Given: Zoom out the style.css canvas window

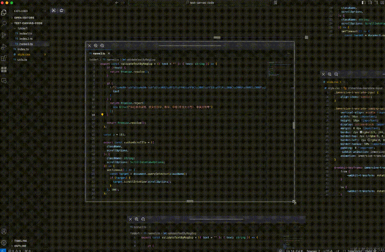Looking at the screenshot, I should coord(336,74).
